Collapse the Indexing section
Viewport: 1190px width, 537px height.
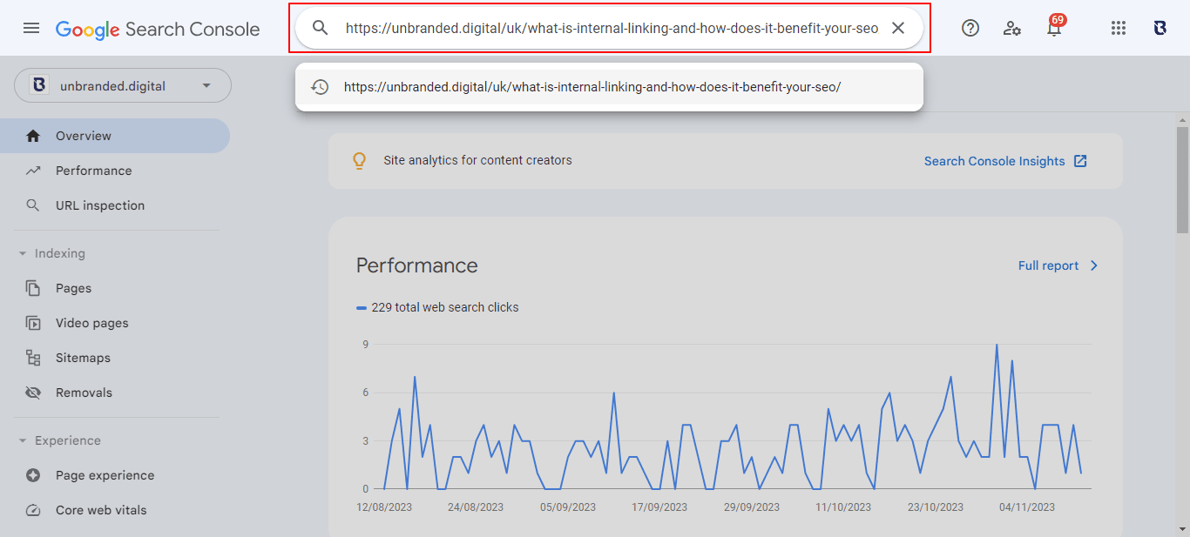coord(52,253)
